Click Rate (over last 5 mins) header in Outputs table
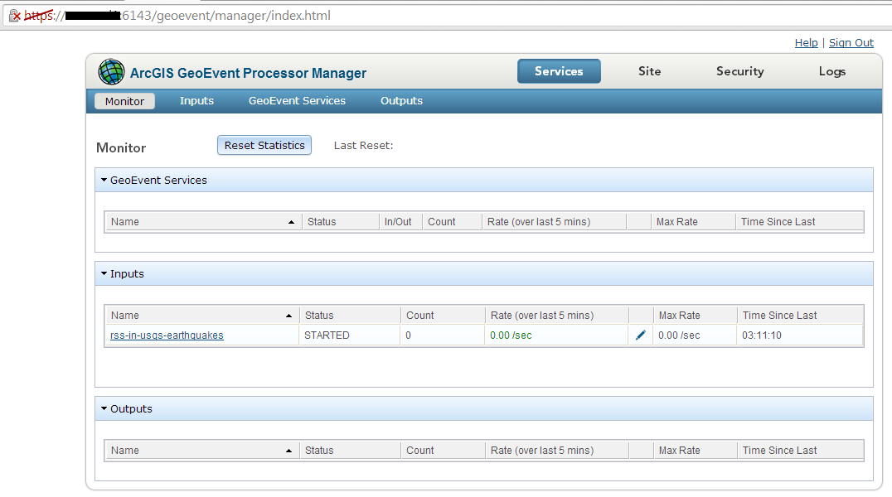 click(557, 451)
